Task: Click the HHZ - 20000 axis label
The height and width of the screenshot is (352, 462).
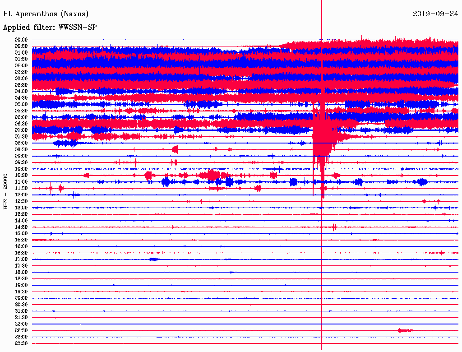Action: (x=5, y=192)
